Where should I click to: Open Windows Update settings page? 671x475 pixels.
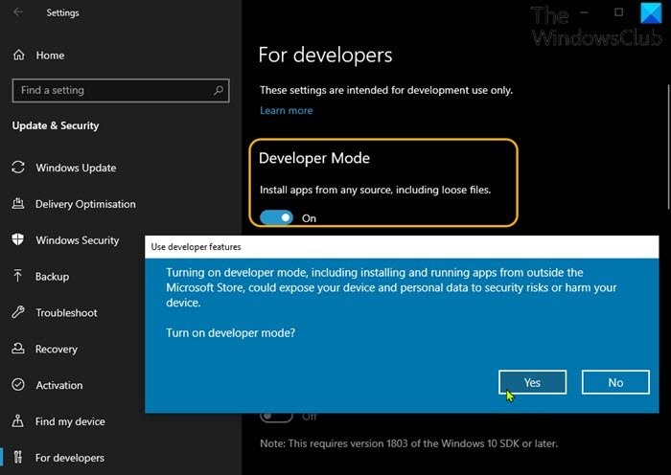click(x=76, y=168)
